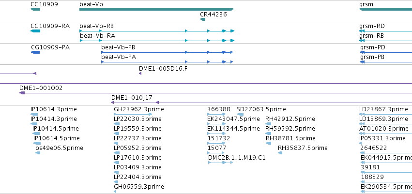Click the grsm gene bar
This screenshot has height=194, width=412.
[x=385, y=9]
